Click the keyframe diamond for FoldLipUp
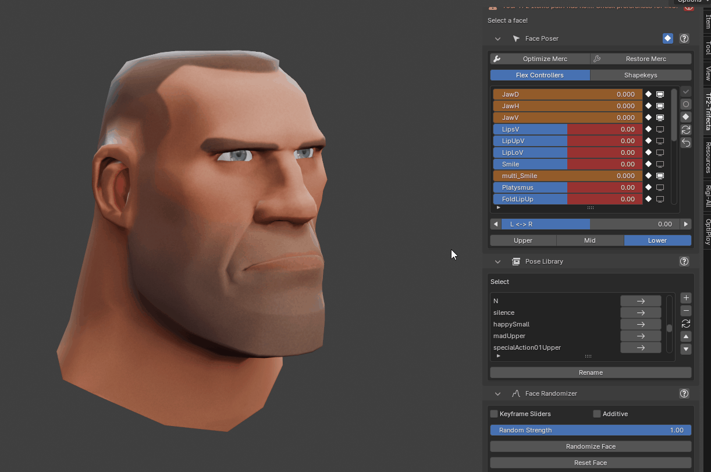Viewport: 711px width, 472px height. click(x=648, y=199)
